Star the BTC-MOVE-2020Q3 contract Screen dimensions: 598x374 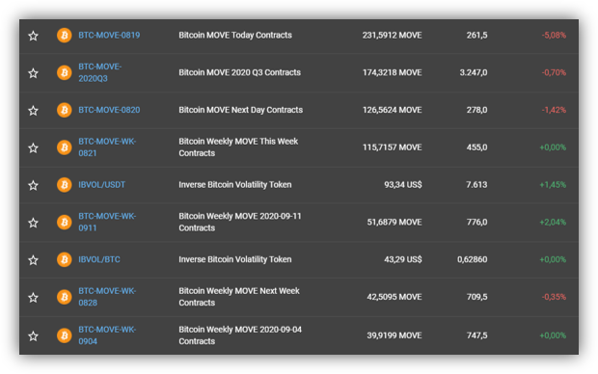coord(33,73)
